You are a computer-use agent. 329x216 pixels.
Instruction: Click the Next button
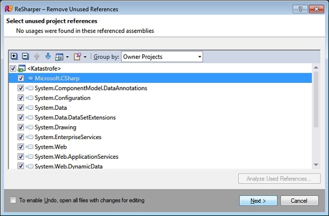pyautogui.click(x=258, y=201)
